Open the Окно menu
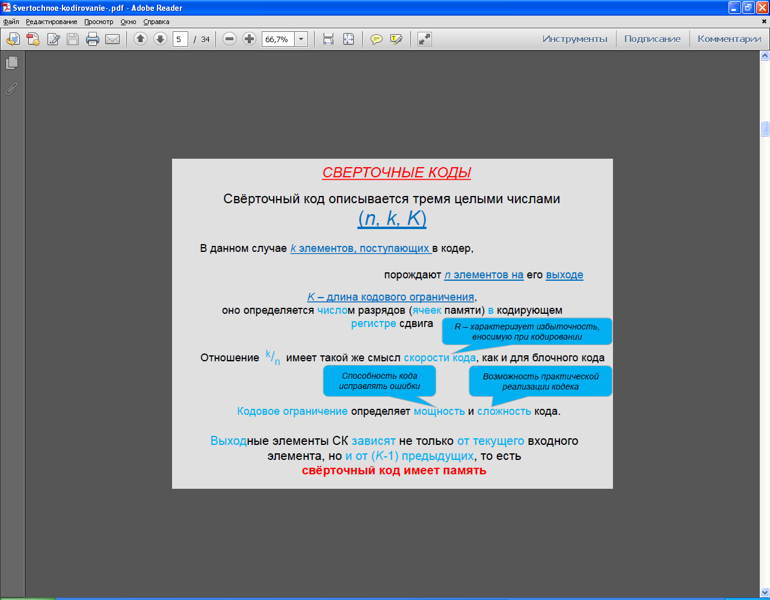This screenshot has height=600, width=770. (128, 22)
